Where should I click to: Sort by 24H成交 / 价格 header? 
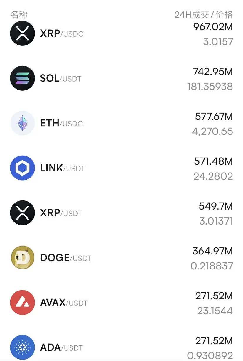tap(204, 14)
